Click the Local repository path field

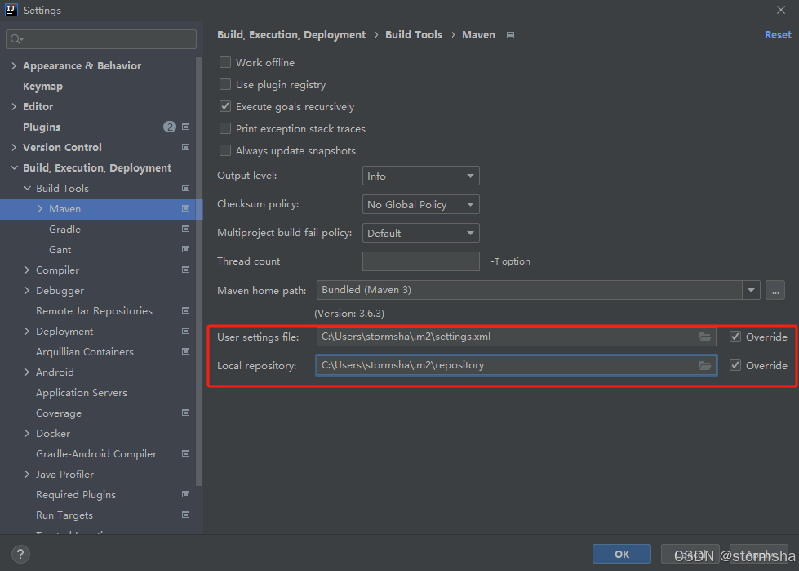[516, 365]
